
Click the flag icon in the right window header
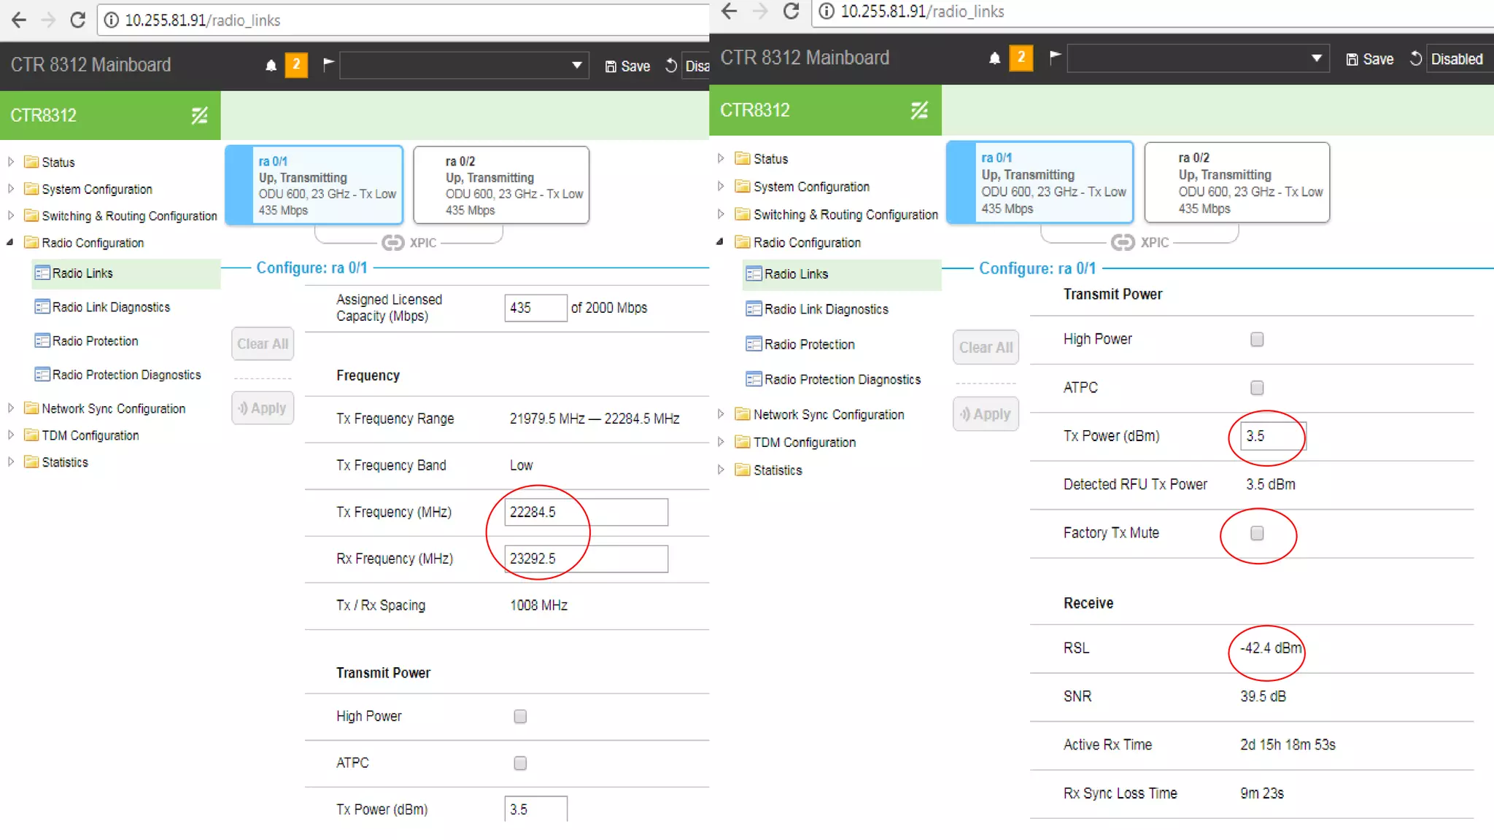click(1054, 57)
